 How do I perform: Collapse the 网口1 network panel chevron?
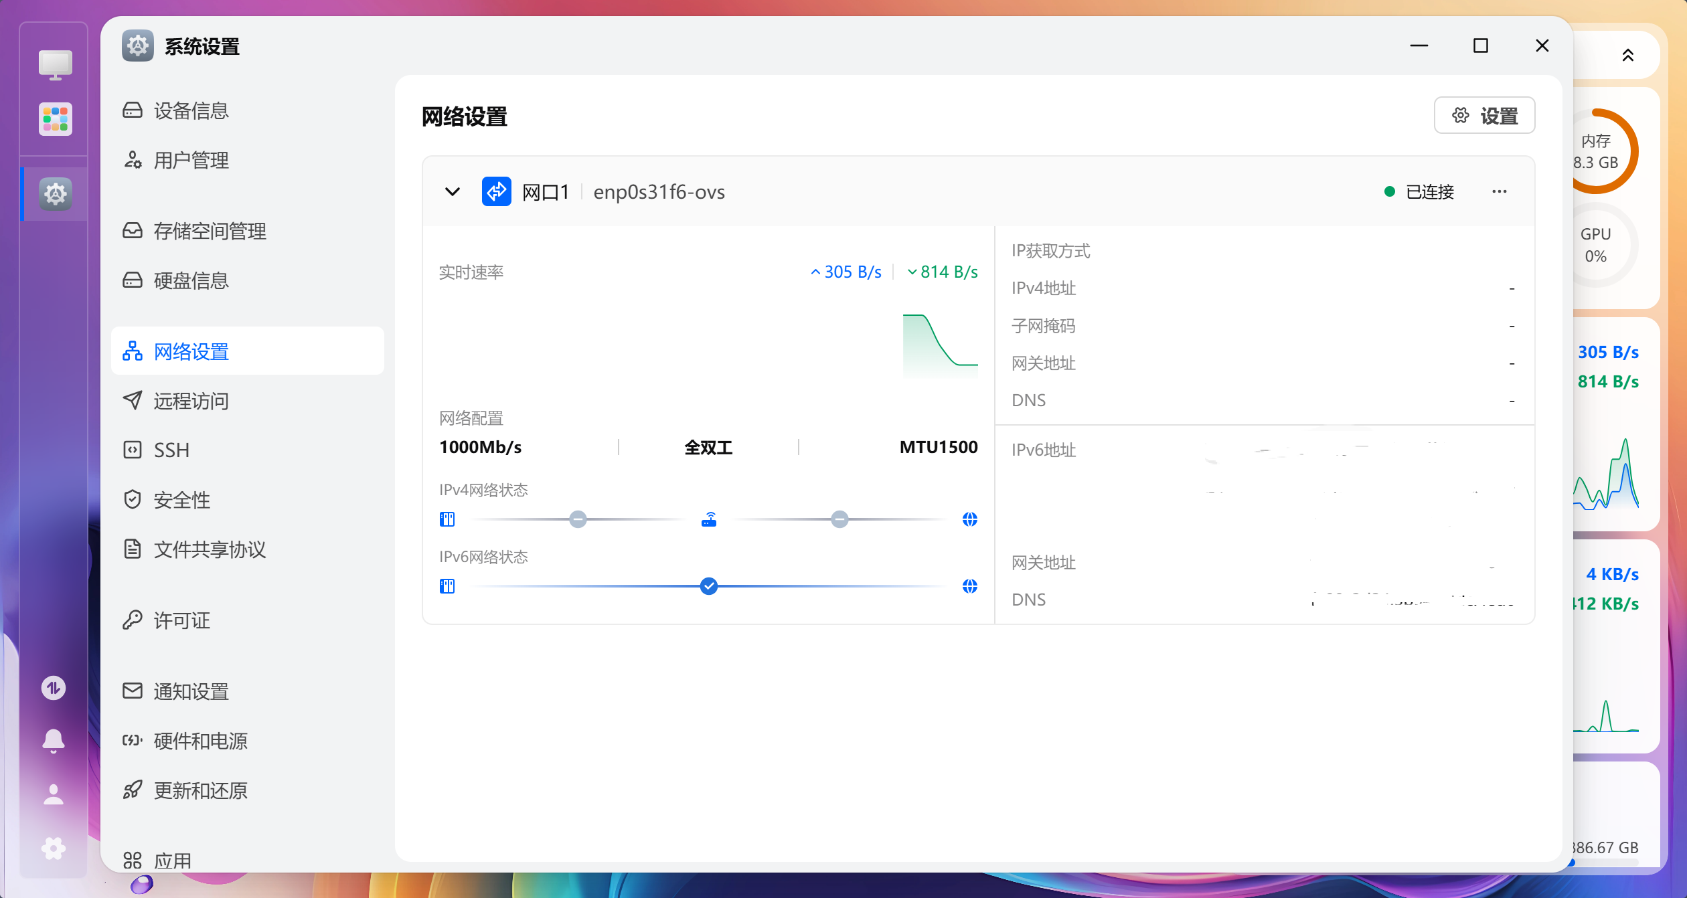click(x=453, y=192)
